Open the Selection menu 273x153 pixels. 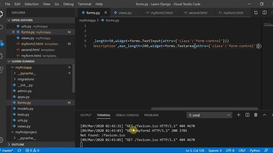[32, 4]
